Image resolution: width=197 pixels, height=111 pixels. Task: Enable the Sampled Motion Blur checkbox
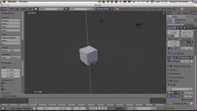pyautogui.click(x=171, y=66)
